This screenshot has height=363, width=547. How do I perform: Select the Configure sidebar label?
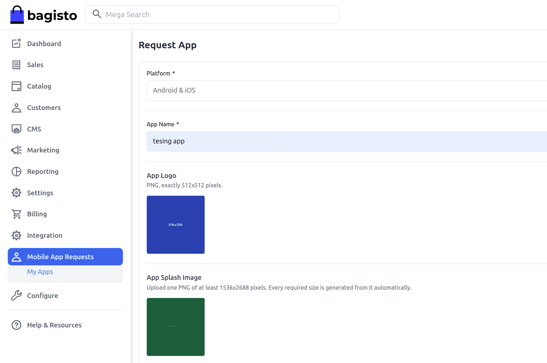(x=42, y=295)
